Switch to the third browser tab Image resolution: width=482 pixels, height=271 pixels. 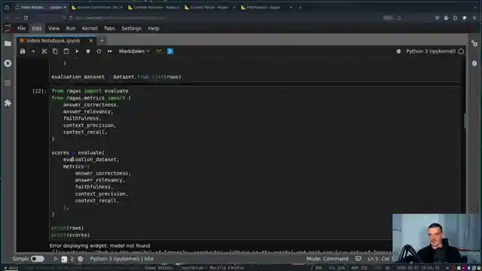(x=154, y=7)
